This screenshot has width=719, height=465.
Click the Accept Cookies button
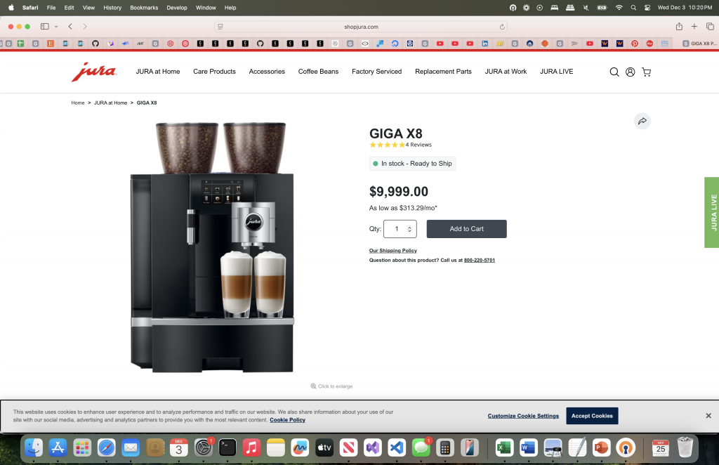[592, 416]
